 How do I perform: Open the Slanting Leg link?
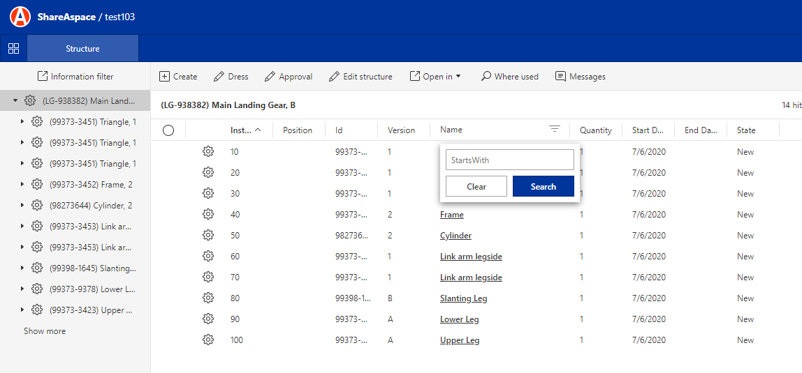coord(463,298)
